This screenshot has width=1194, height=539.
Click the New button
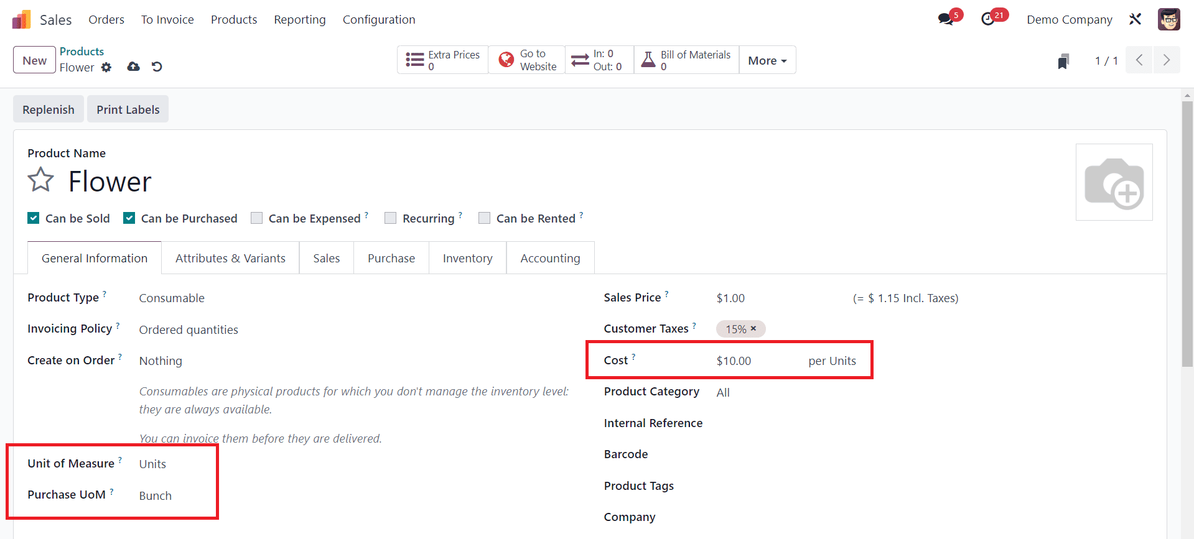click(35, 60)
